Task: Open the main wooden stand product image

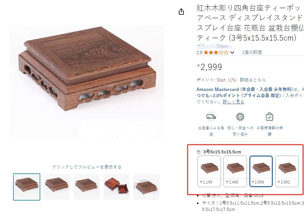Action: [87, 82]
